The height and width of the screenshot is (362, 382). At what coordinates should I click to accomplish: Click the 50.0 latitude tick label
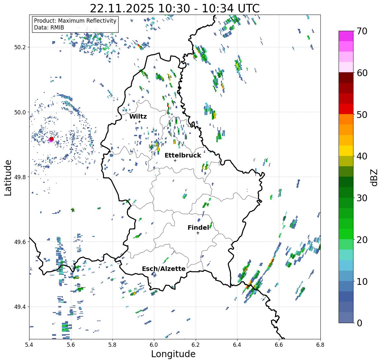tap(20, 112)
